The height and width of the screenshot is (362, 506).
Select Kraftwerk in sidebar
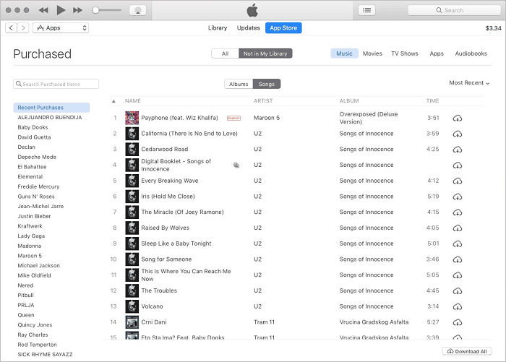(x=30, y=226)
